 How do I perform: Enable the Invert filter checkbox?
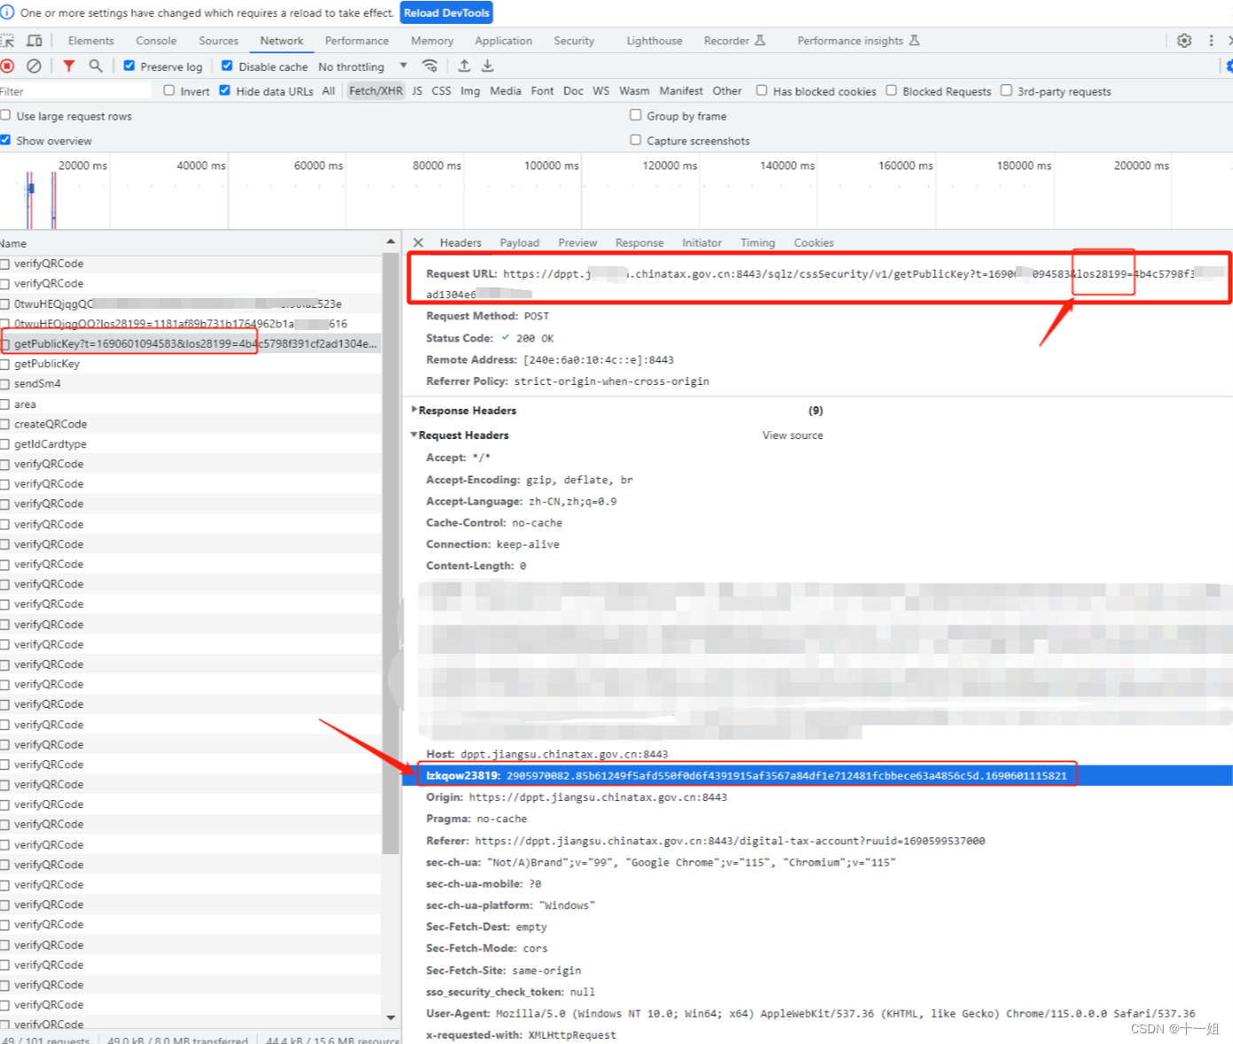point(169,90)
